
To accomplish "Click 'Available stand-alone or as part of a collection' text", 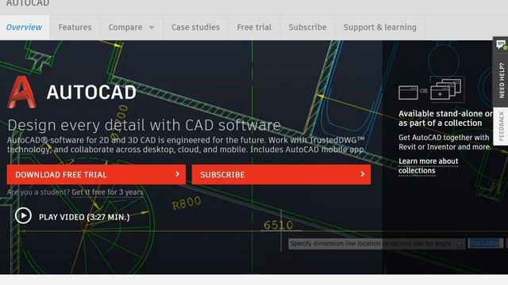I will pyautogui.click(x=445, y=118).
